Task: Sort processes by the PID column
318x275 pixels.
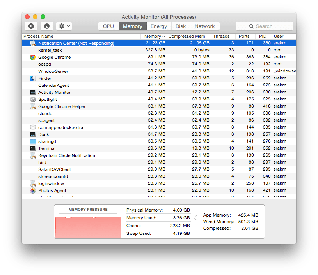Action: [263, 36]
